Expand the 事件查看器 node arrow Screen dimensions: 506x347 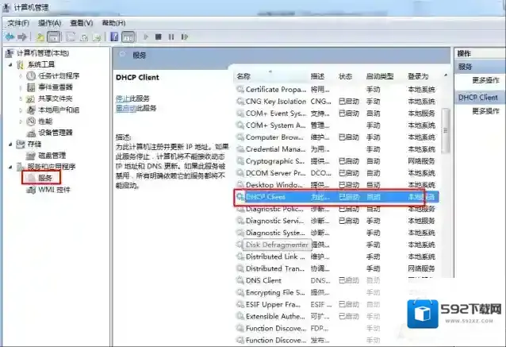(x=21, y=87)
